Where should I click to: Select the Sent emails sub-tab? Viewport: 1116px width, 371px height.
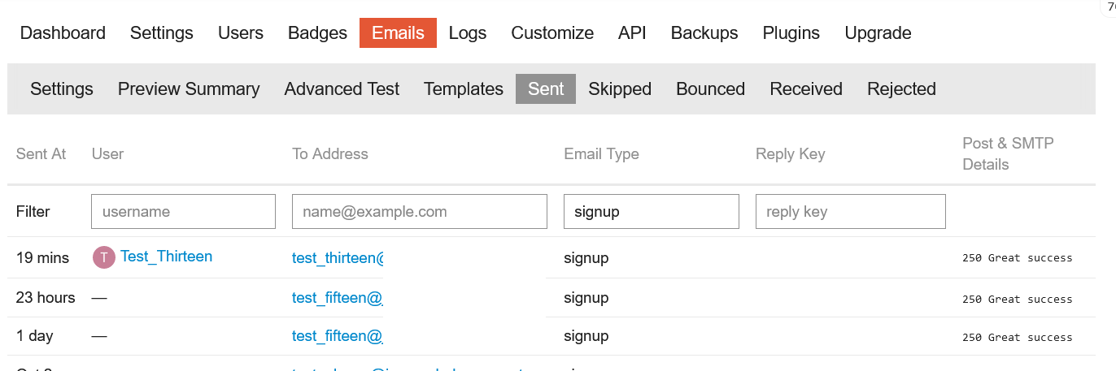[546, 89]
